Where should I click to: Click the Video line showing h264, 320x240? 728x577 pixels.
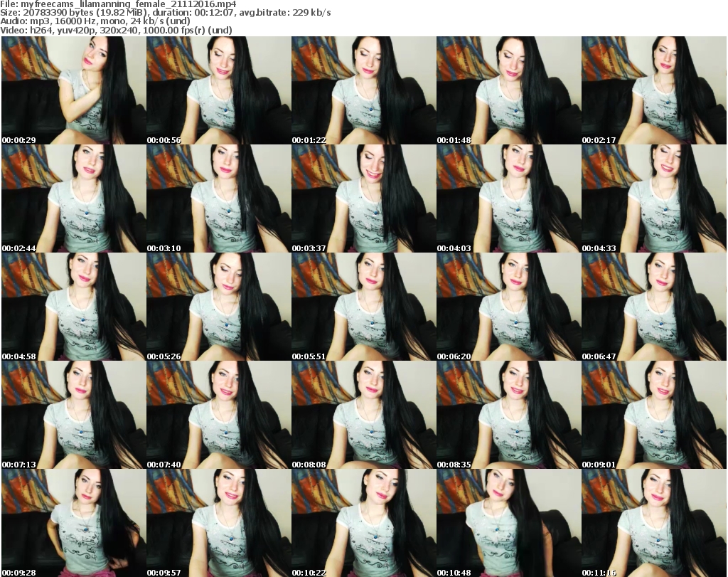(x=116, y=30)
